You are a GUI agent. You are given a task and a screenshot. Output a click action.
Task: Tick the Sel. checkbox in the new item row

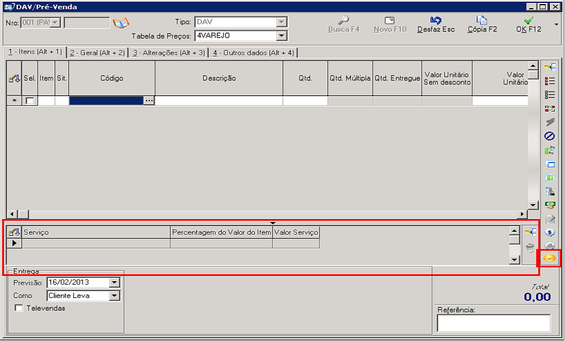[x=30, y=100]
